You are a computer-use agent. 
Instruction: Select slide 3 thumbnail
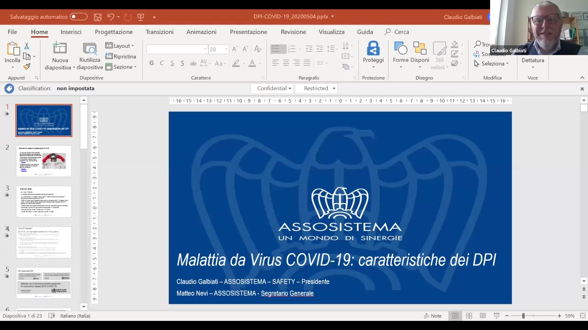tap(44, 201)
